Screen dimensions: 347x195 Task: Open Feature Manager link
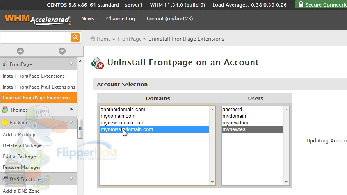22,167
